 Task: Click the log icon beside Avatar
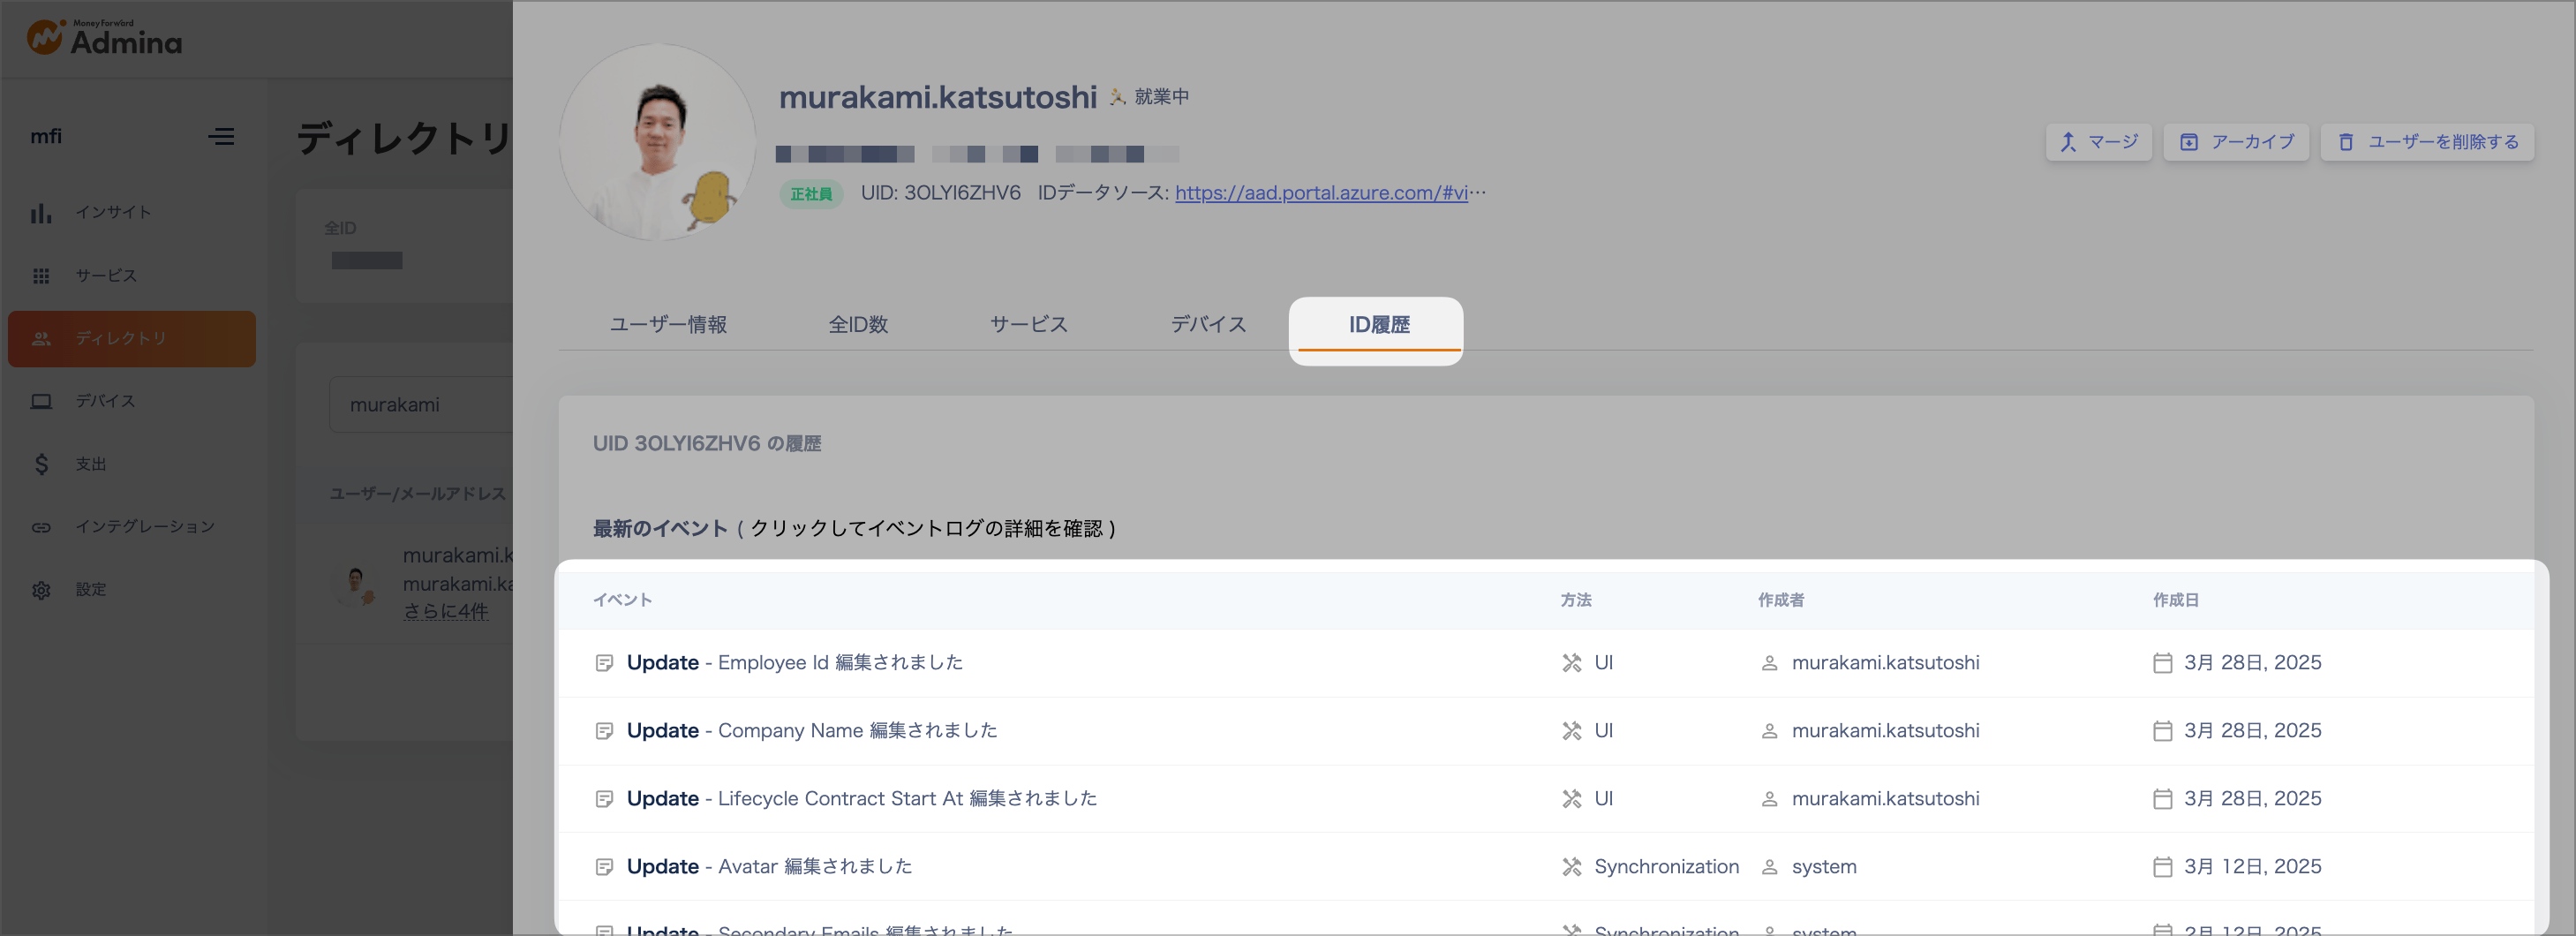[x=604, y=867]
